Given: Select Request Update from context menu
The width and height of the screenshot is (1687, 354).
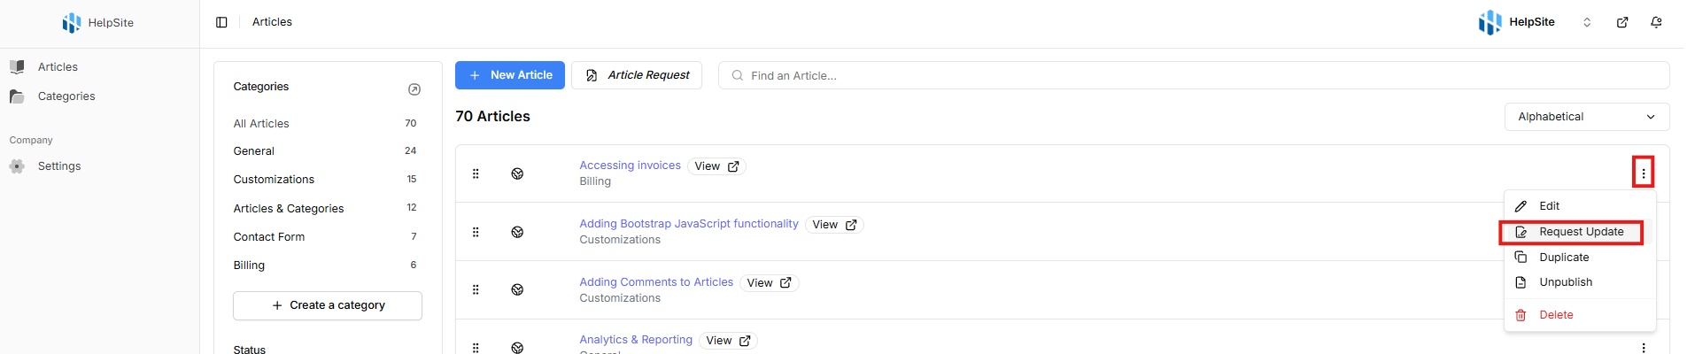Looking at the screenshot, I should coord(1580,232).
